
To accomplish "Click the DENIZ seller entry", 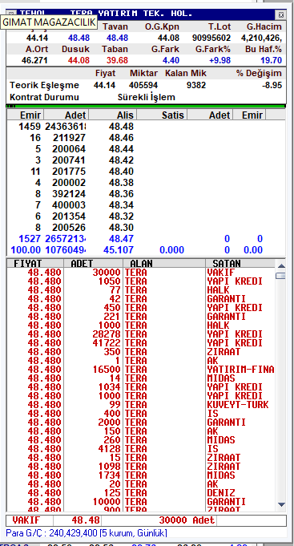I will (x=221, y=493).
